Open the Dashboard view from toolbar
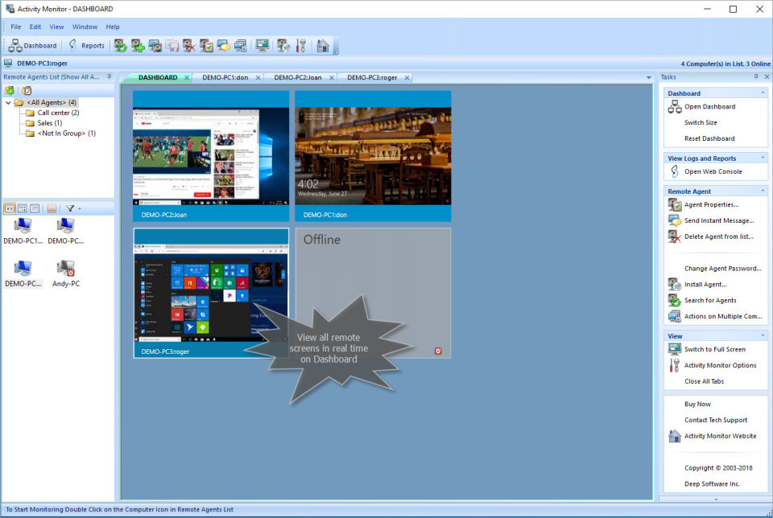The height and width of the screenshot is (518, 773). (32, 46)
